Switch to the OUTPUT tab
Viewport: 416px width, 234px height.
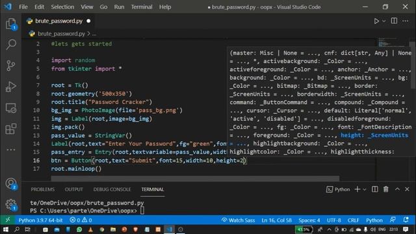[73, 189]
